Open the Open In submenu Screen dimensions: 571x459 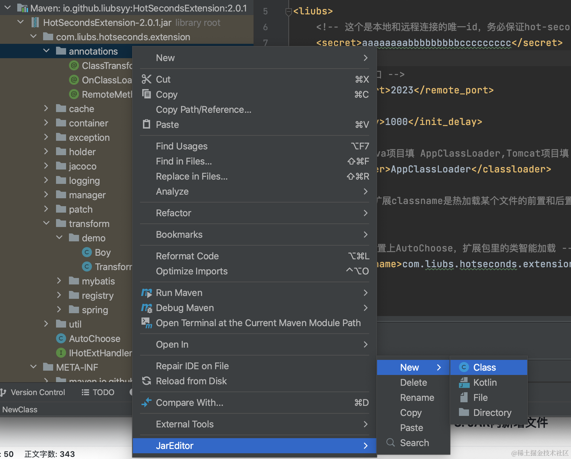coord(255,344)
